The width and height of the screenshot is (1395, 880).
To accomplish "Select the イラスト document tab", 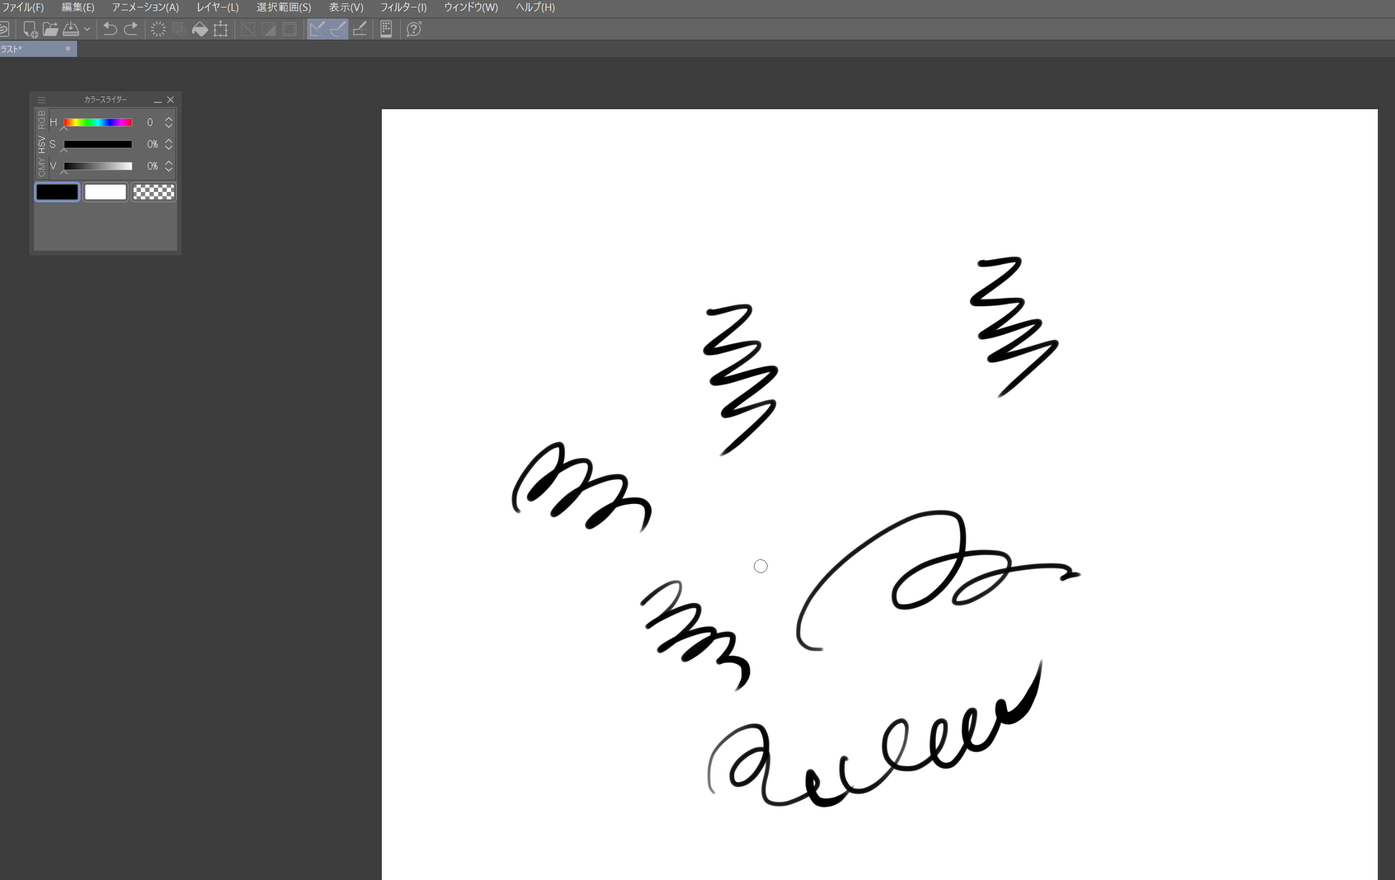I will (32, 49).
